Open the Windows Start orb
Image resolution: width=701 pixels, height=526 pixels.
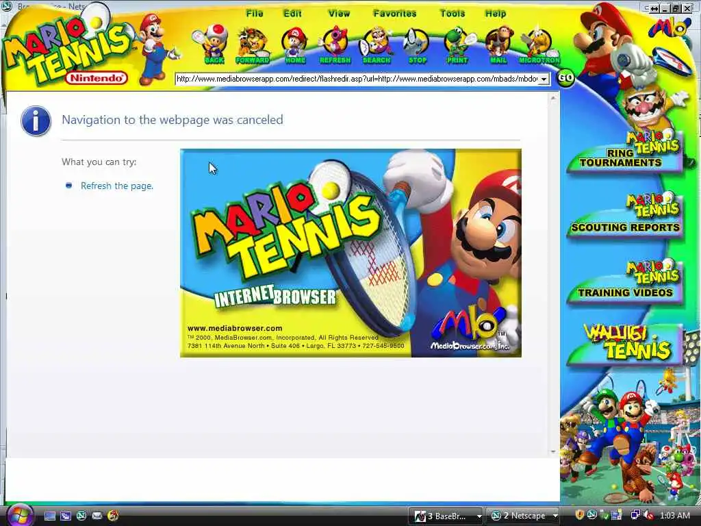(x=20, y=515)
